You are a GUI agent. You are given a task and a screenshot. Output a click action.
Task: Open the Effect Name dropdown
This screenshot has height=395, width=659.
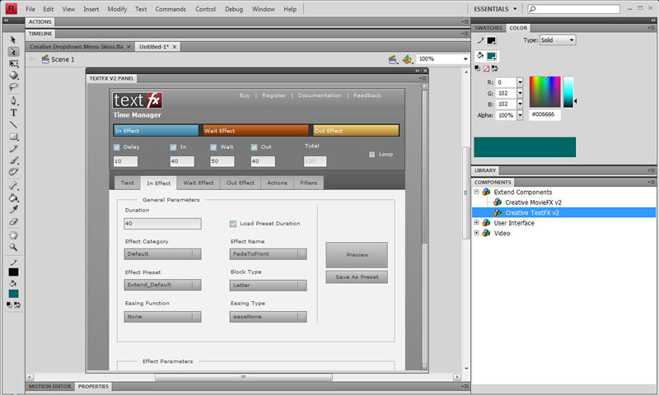[269, 254]
